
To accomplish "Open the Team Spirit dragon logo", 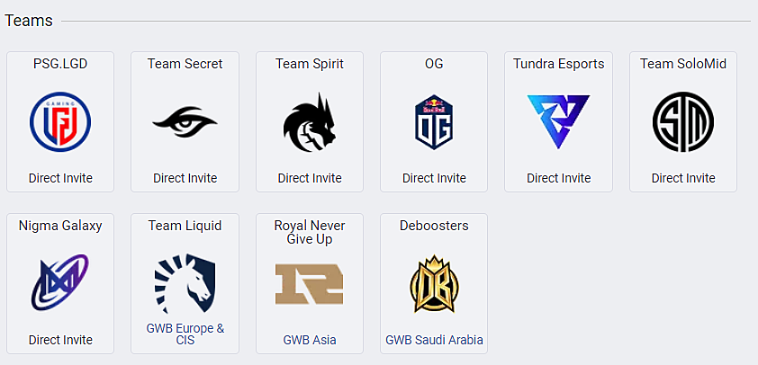I will point(310,120).
